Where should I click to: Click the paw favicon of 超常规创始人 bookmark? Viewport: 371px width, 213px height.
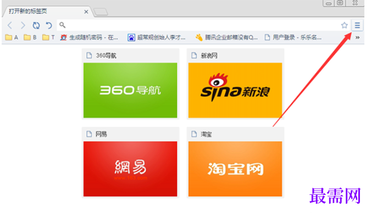click(131, 37)
